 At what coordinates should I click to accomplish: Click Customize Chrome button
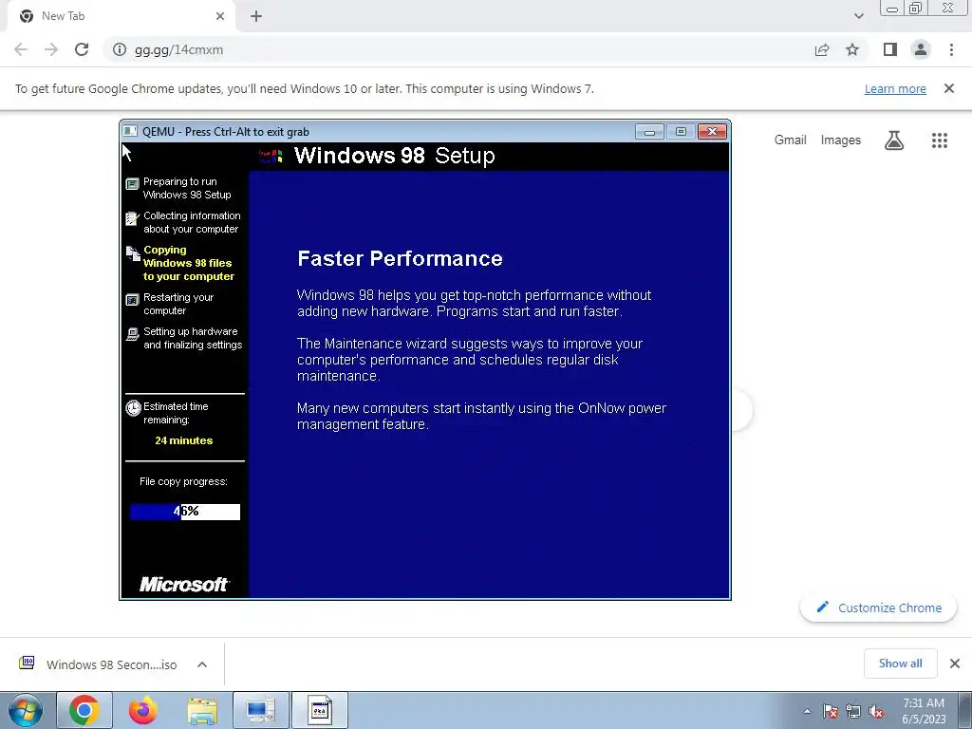(878, 607)
